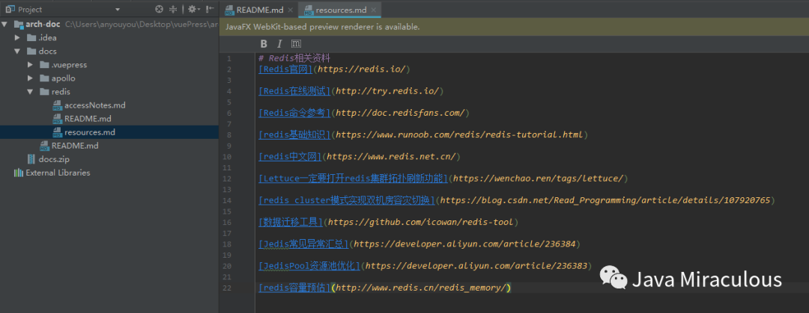The height and width of the screenshot is (313, 809).
Task: Switch to the README.md editor tab
Action: (259, 10)
